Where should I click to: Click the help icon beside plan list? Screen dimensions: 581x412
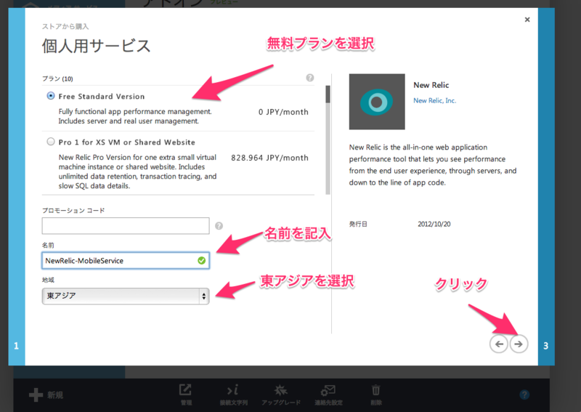(310, 78)
